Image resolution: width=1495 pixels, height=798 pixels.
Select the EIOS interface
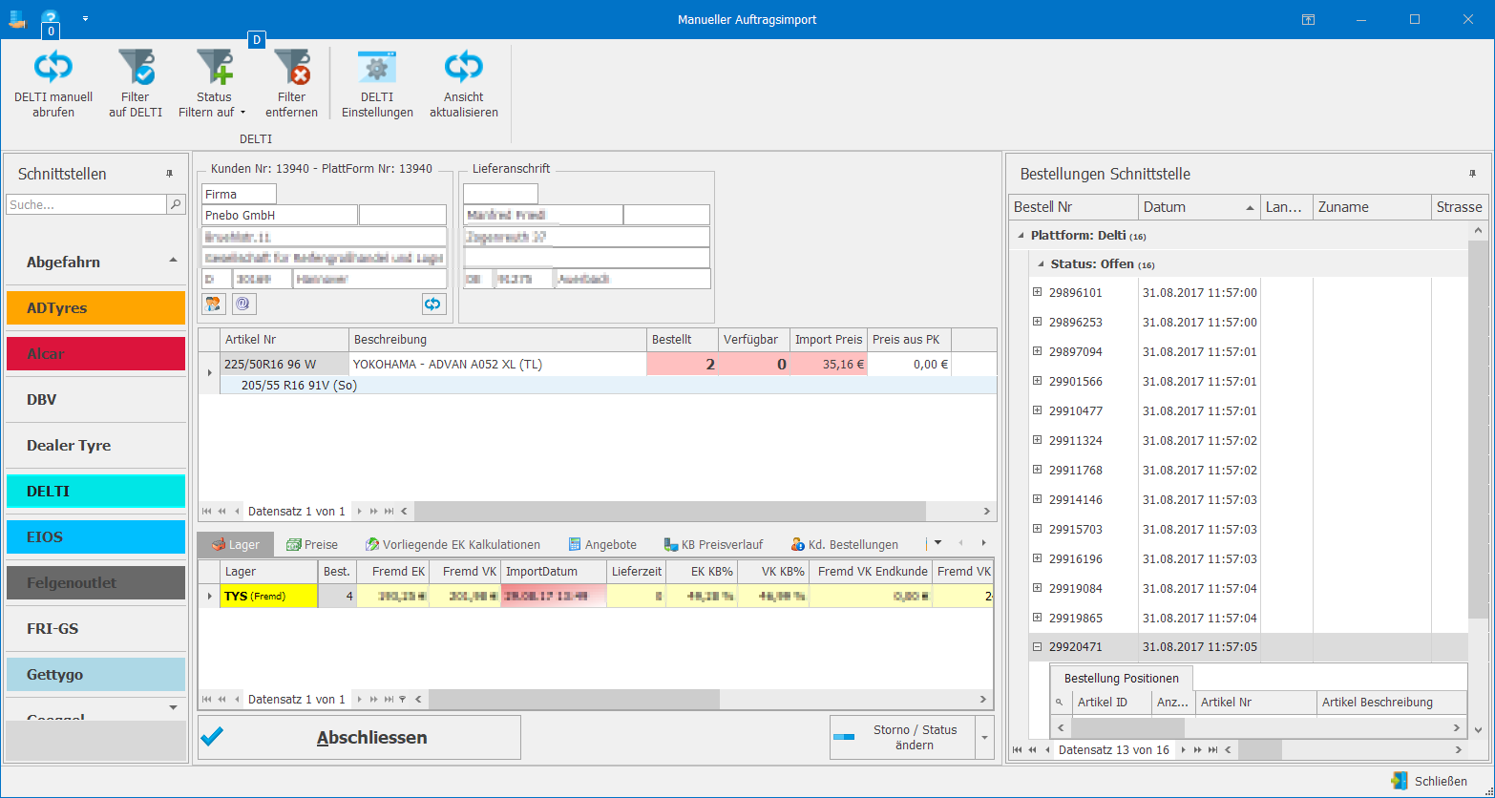[95, 537]
